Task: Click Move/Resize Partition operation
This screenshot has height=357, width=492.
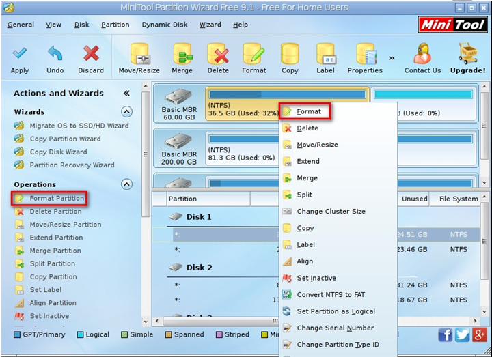Action: [x=57, y=225]
